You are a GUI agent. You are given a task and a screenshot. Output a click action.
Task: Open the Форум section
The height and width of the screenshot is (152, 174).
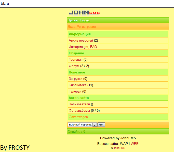[74, 66]
